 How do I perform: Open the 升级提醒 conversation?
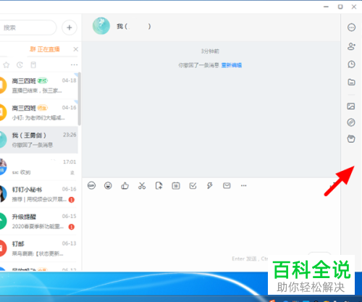pyautogui.click(x=39, y=221)
